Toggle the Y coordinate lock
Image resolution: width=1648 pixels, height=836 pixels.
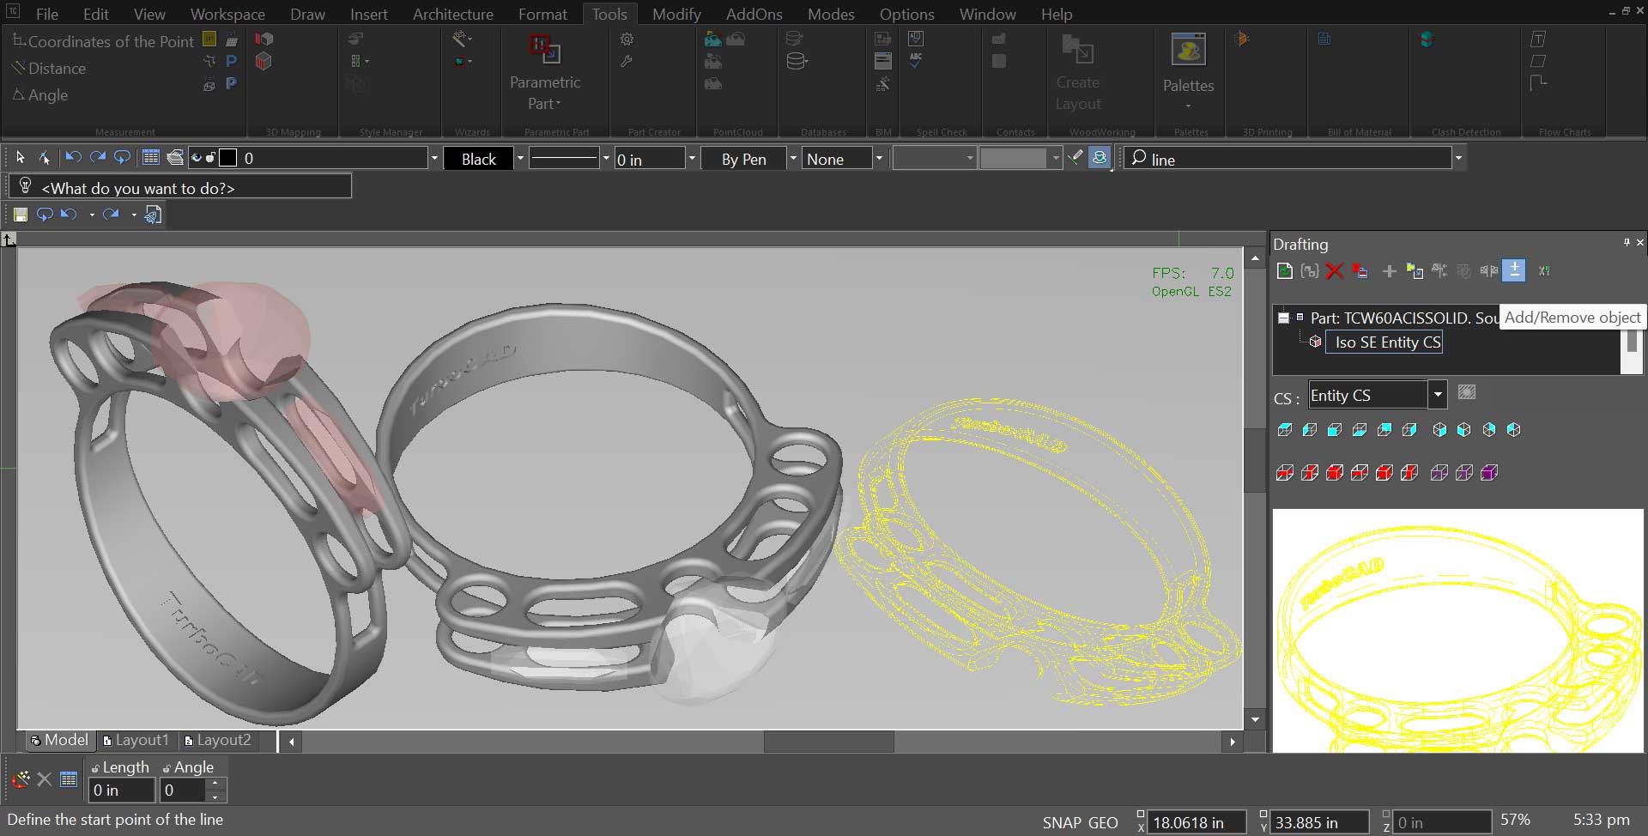(1263, 815)
